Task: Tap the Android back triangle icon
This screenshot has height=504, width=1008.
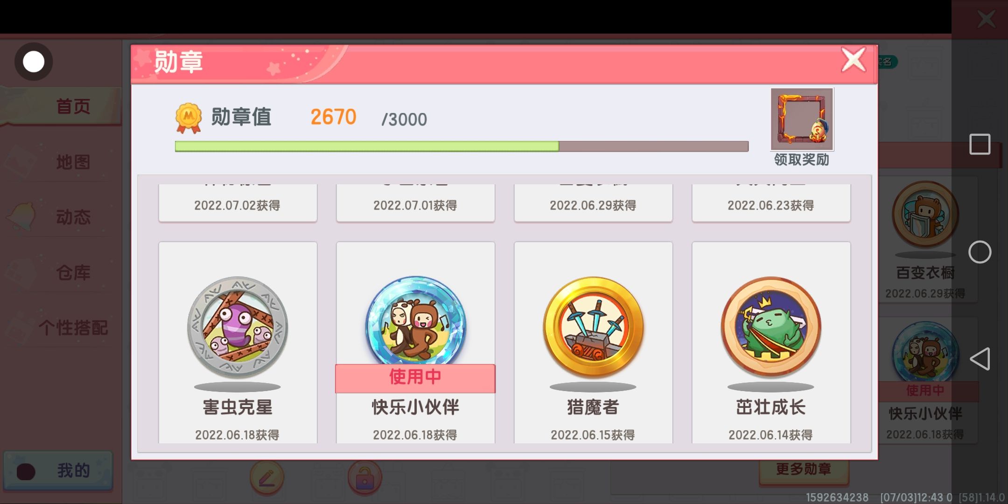Action: (980, 359)
